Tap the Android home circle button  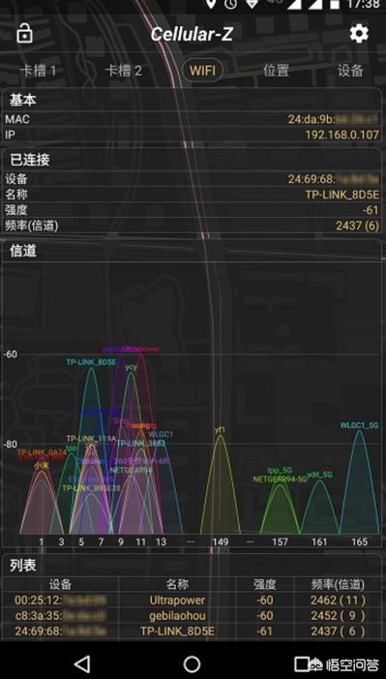click(193, 664)
